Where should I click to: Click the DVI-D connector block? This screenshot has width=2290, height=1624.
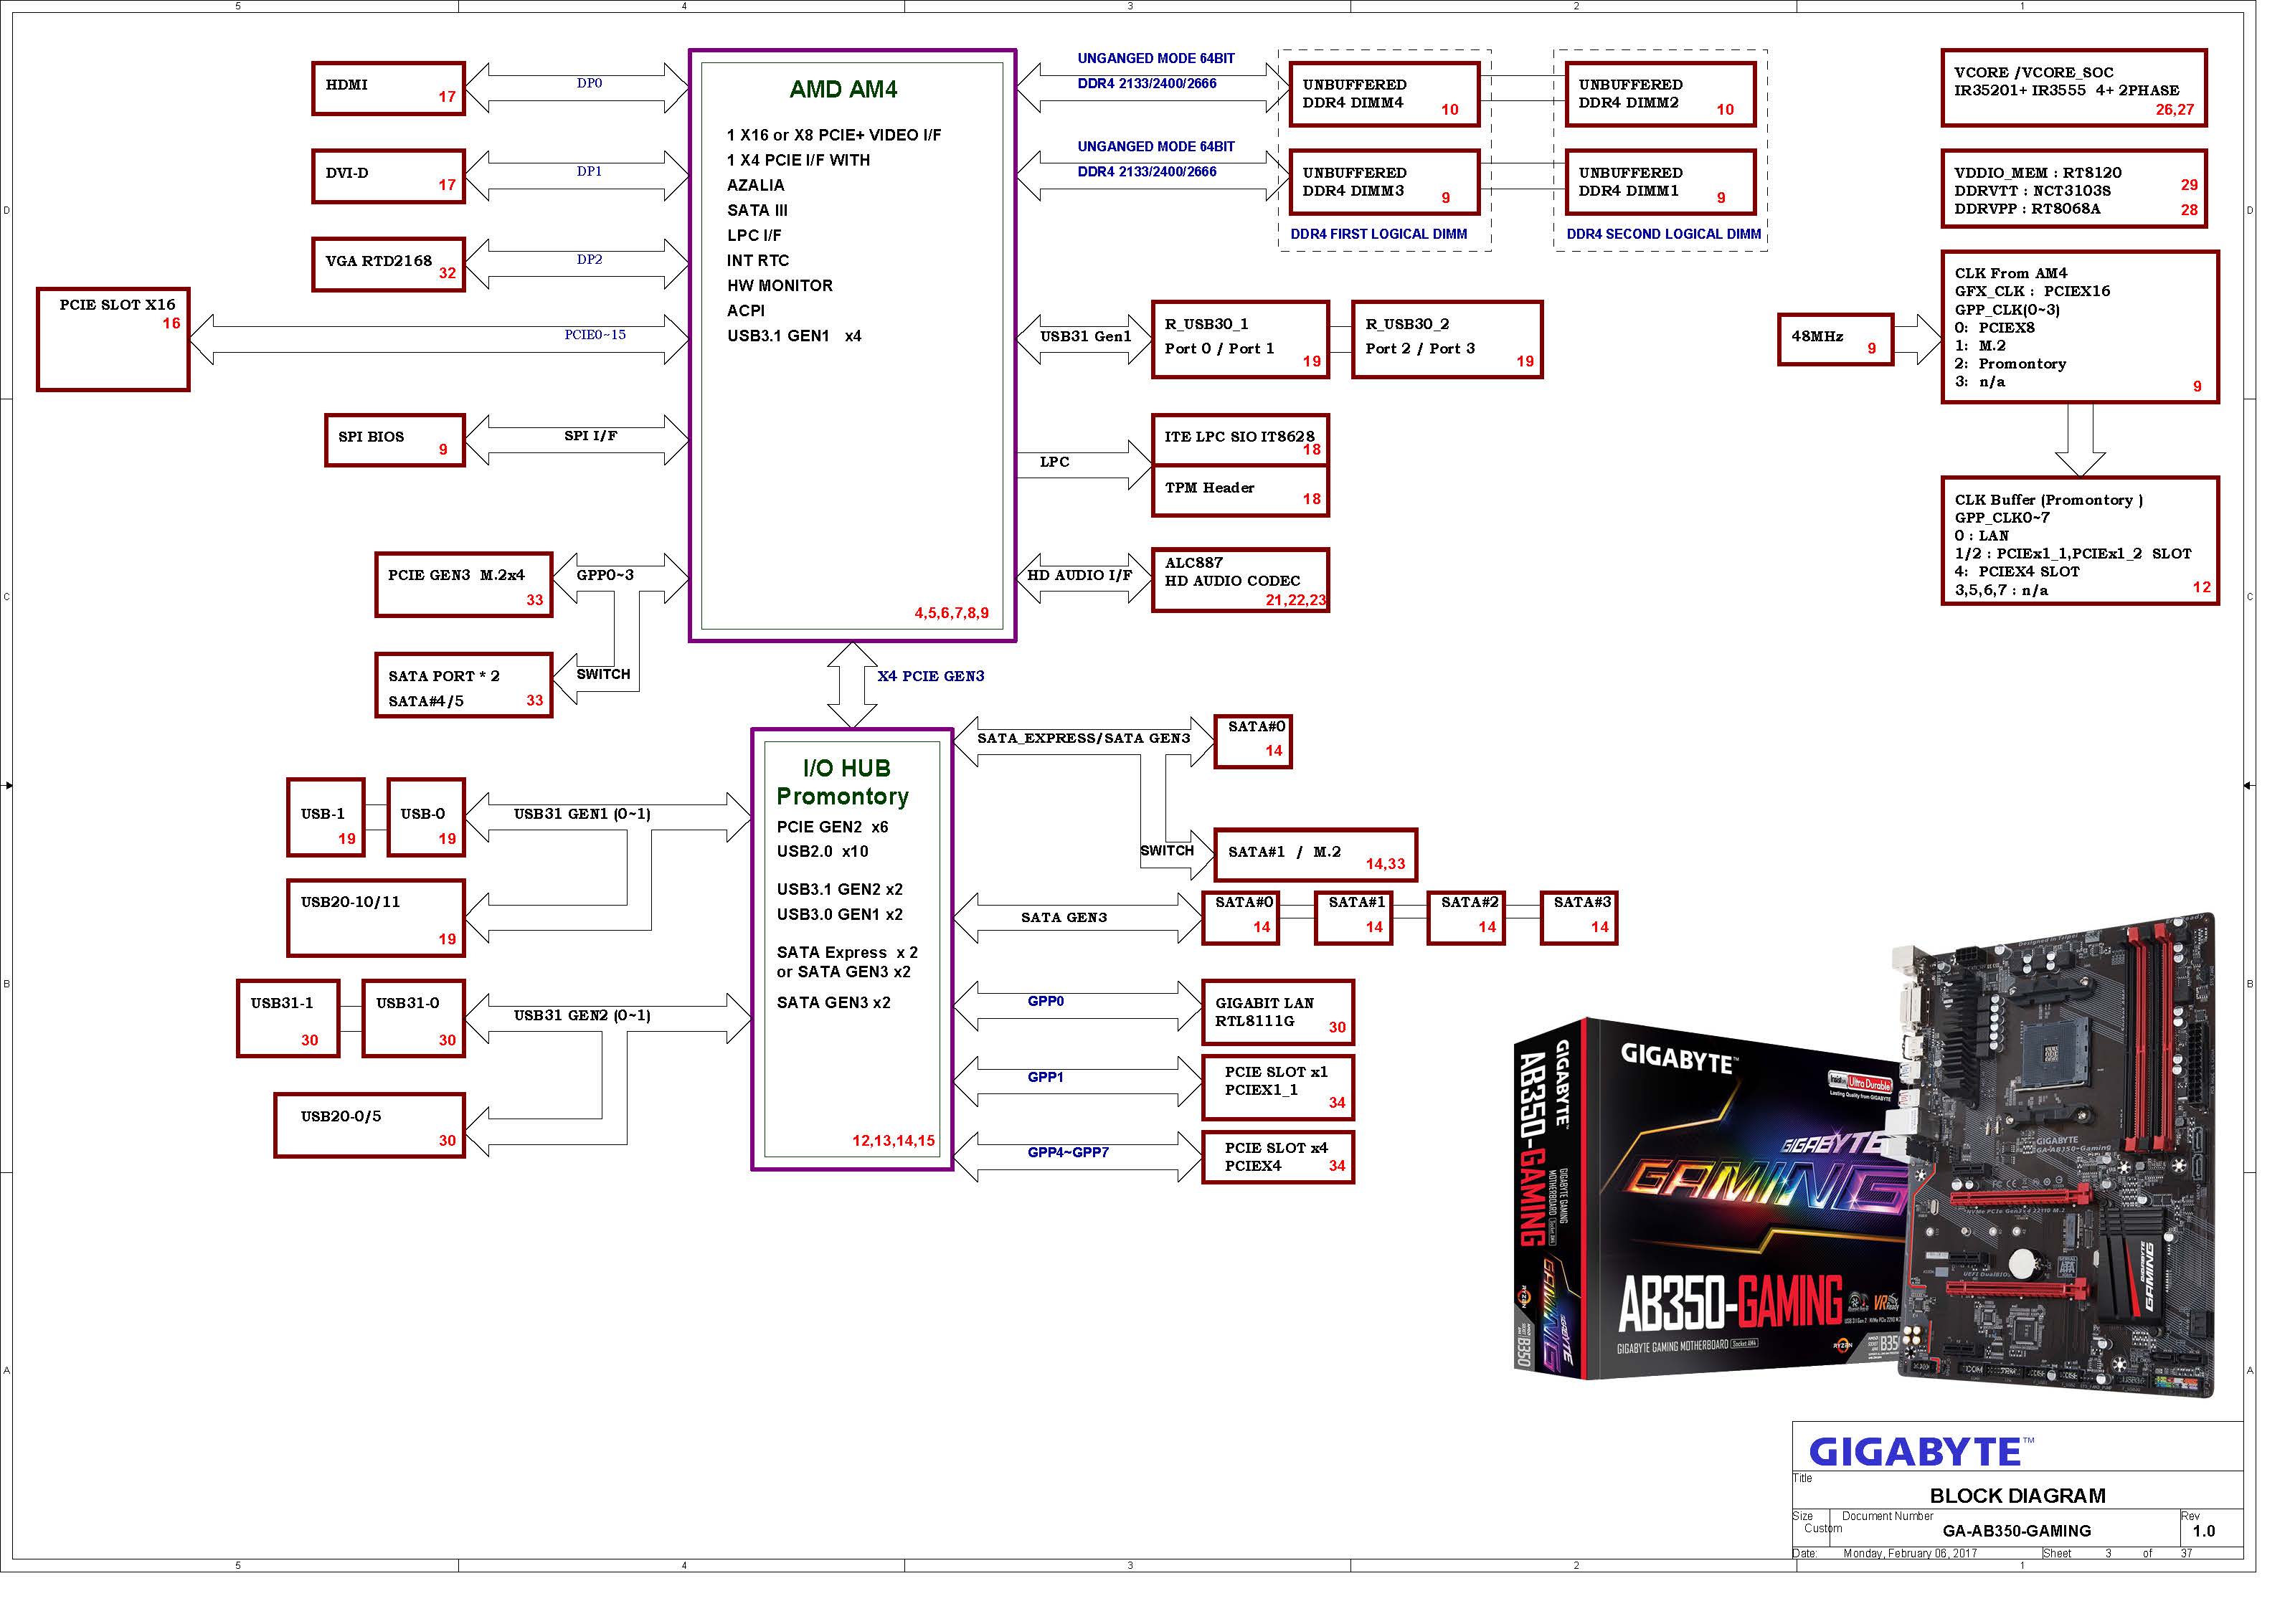[x=388, y=176]
